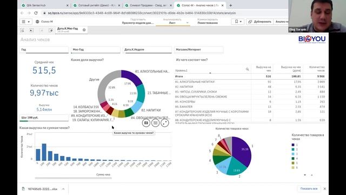Click legend color swatch for 3

pyautogui.click(x=293, y=154)
